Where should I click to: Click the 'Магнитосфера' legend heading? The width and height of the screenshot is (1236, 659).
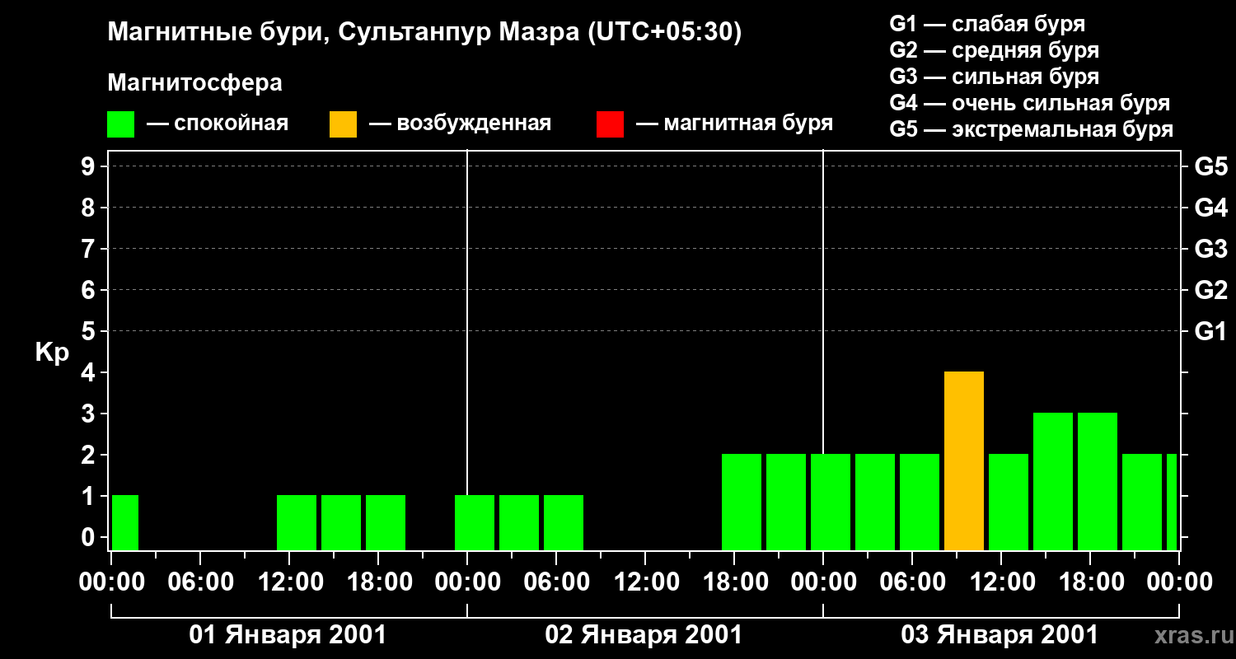194,83
